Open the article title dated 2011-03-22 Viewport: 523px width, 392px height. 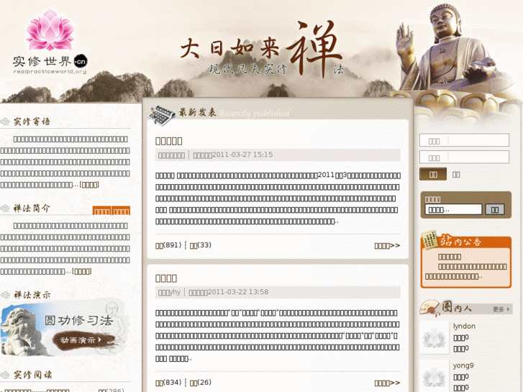click(x=166, y=278)
